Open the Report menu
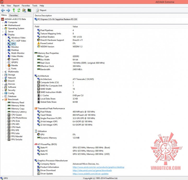The image size is (188, 180). [x=16, y=6]
